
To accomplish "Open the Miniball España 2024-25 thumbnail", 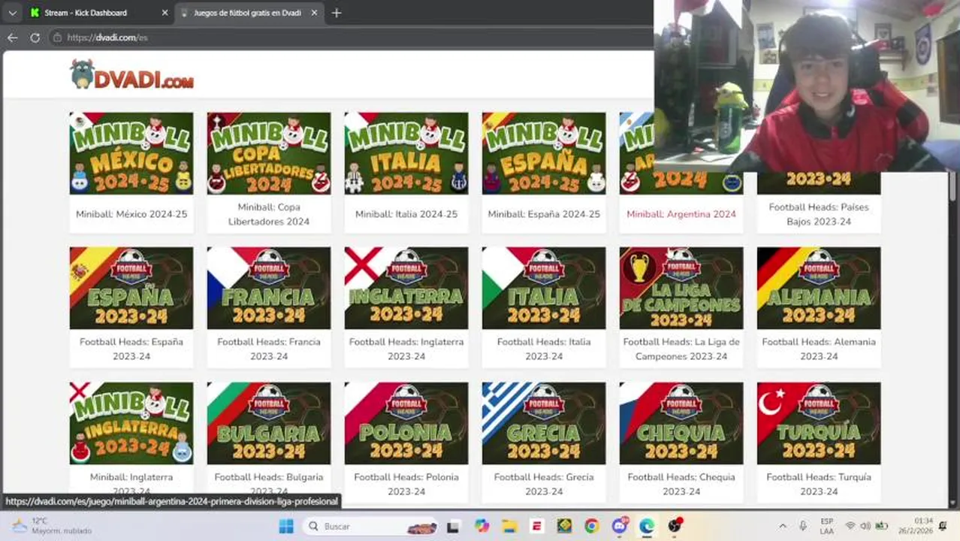I will [x=544, y=153].
